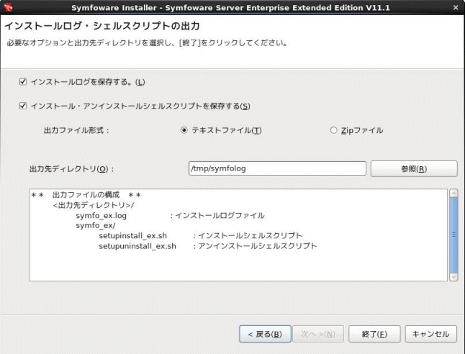The width and height of the screenshot is (465, 354).
Task: Click the vertical scrollbar thumb in the text area
Action: (453, 235)
